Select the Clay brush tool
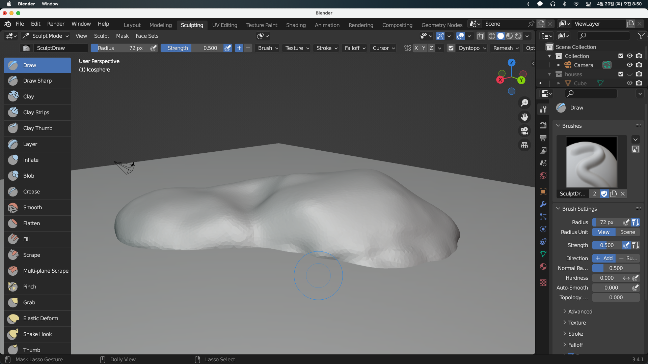 point(37,97)
